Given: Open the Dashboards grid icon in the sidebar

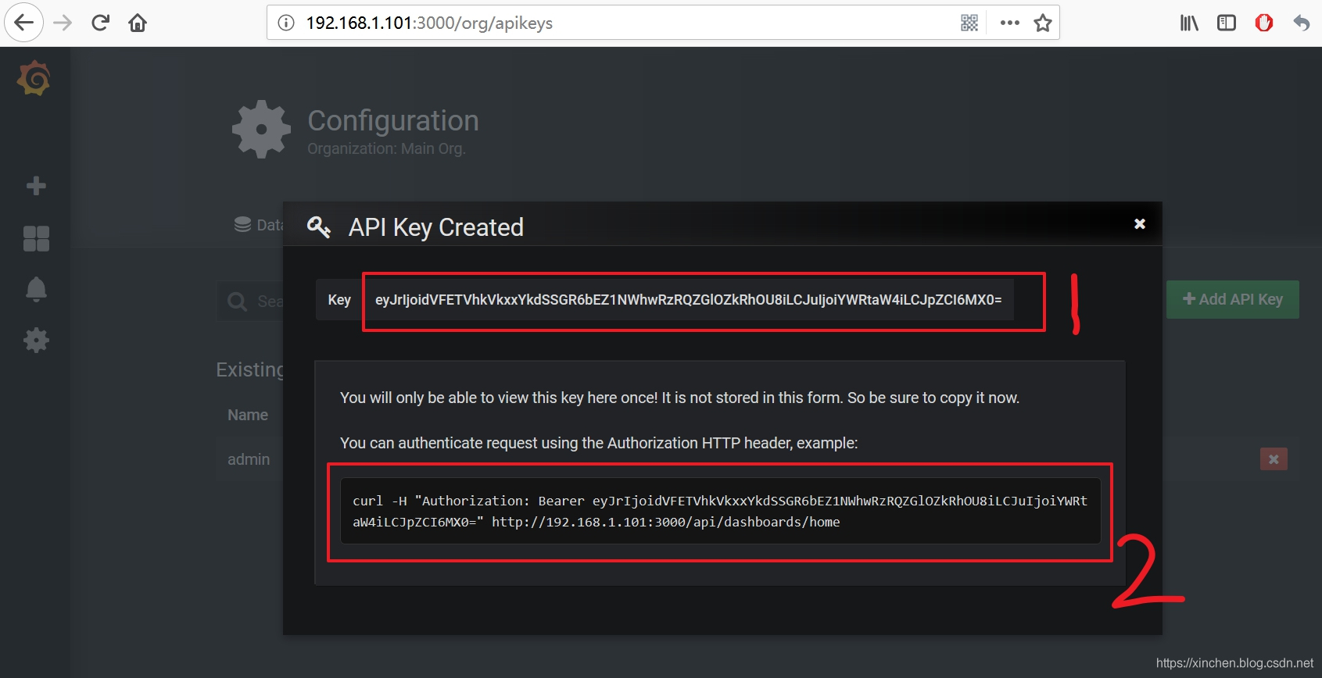Looking at the screenshot, I should point(36,238).
